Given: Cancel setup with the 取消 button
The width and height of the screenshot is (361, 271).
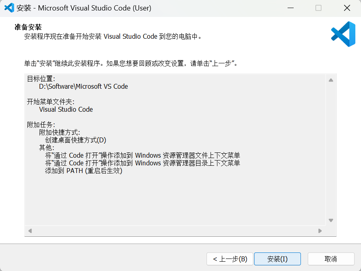Looking at the screenshot, I should coord(331,259).
